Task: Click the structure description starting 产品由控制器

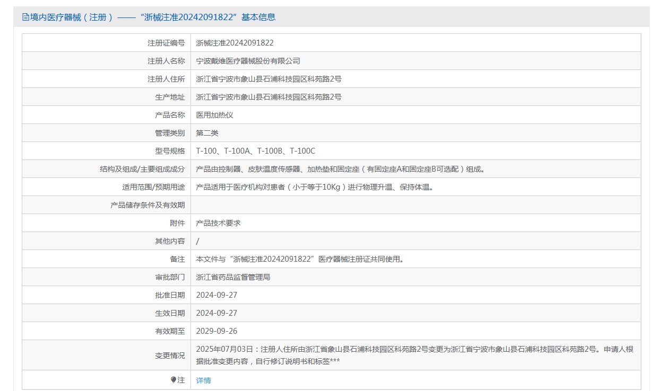Action: coord(341,169)
